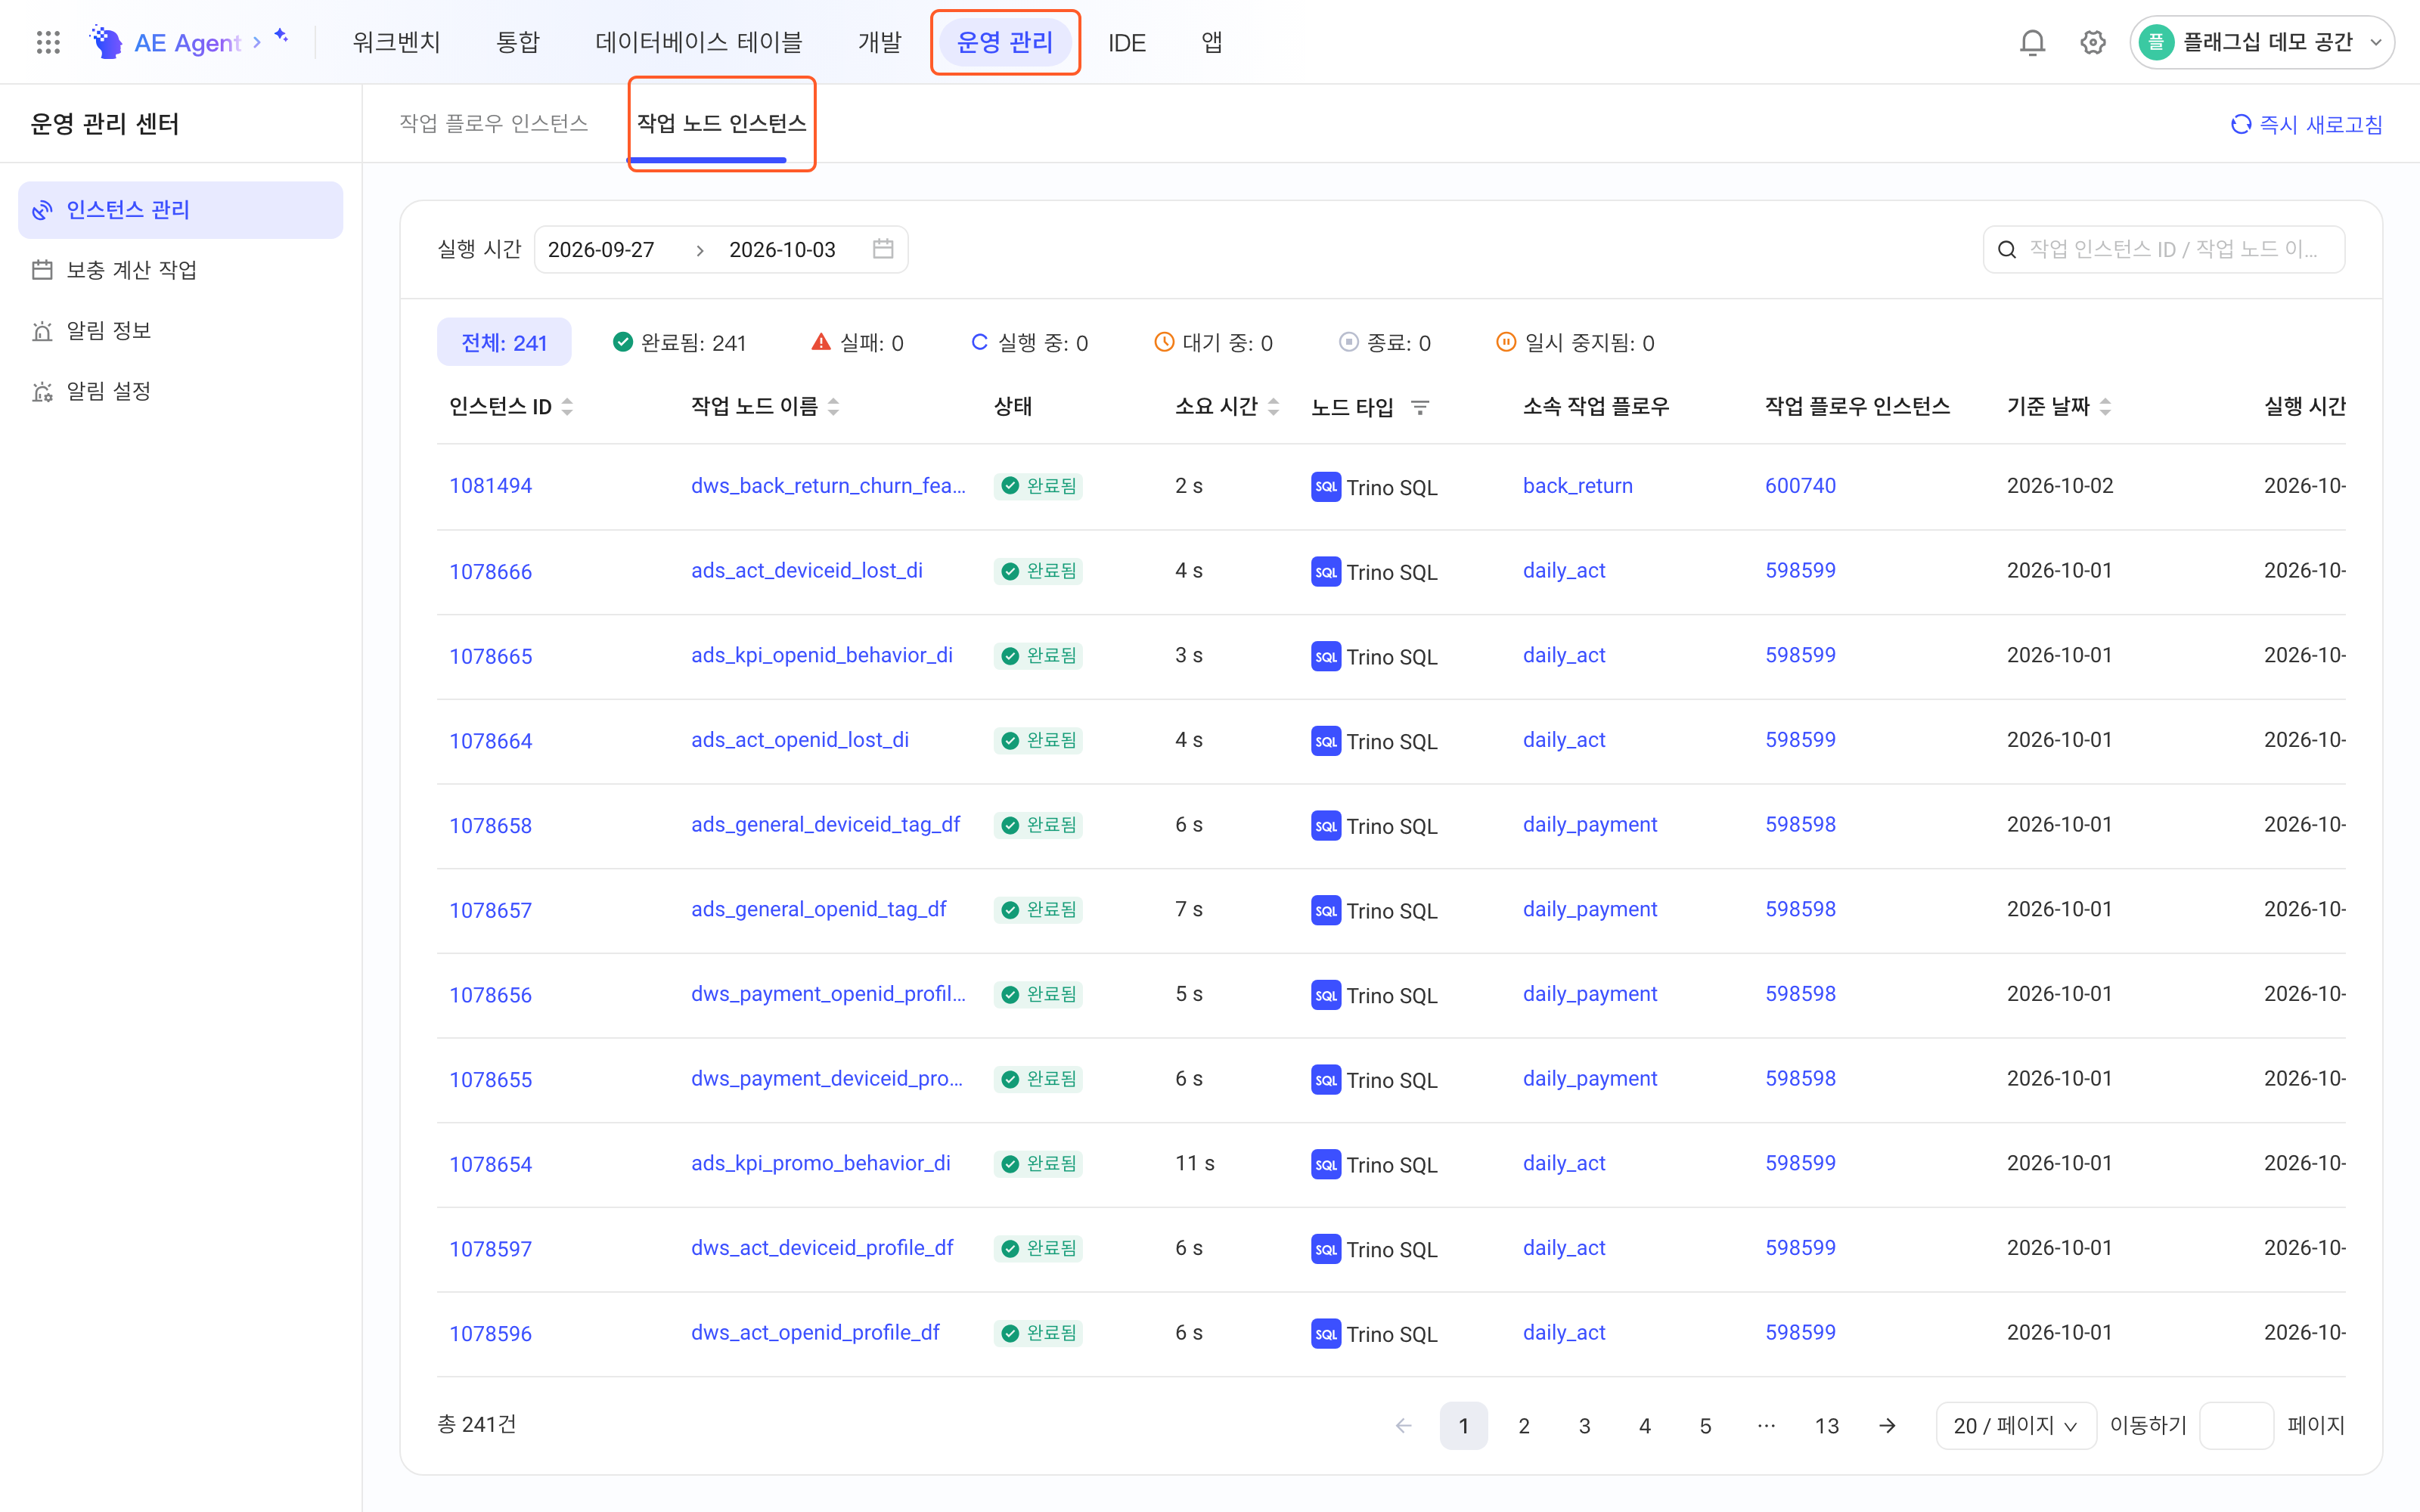This screenshot has width=2420, height=1512.
Task: Click the sparkle AI icon next to AE Agent
Action: (282, 36)
